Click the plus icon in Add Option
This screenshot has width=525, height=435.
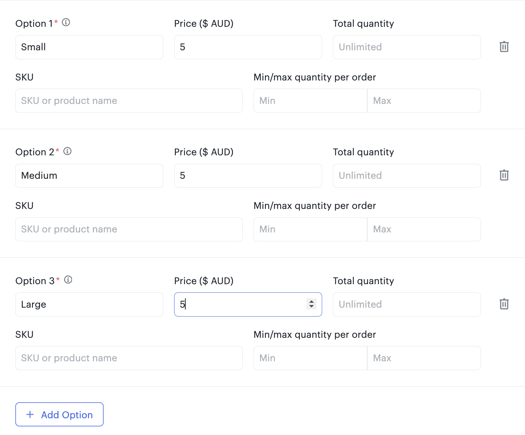coord(30,415)
